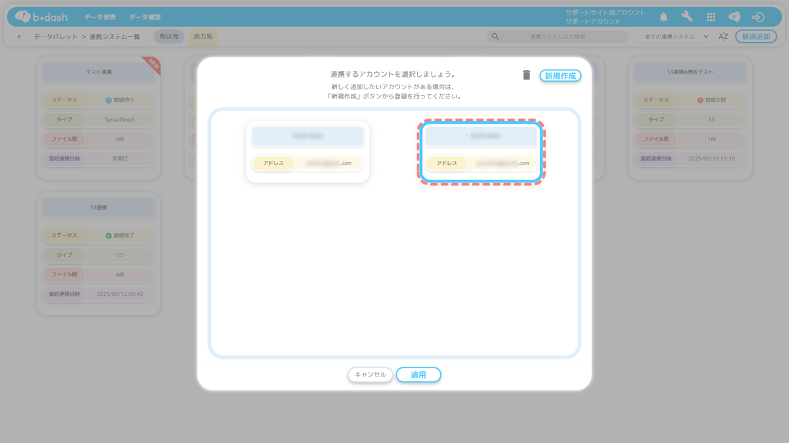
Task: Click the 未実行 value in テスト連携 card
Action: pyautogui.click(x=120, y=159)
